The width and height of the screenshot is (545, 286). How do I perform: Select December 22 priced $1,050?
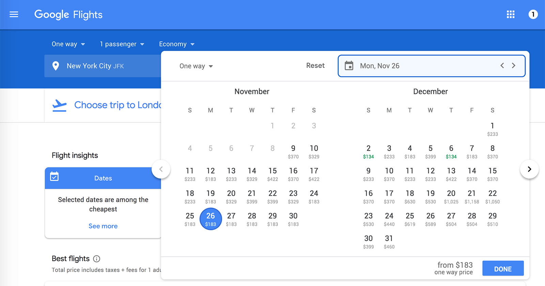(x=493, y=197)
